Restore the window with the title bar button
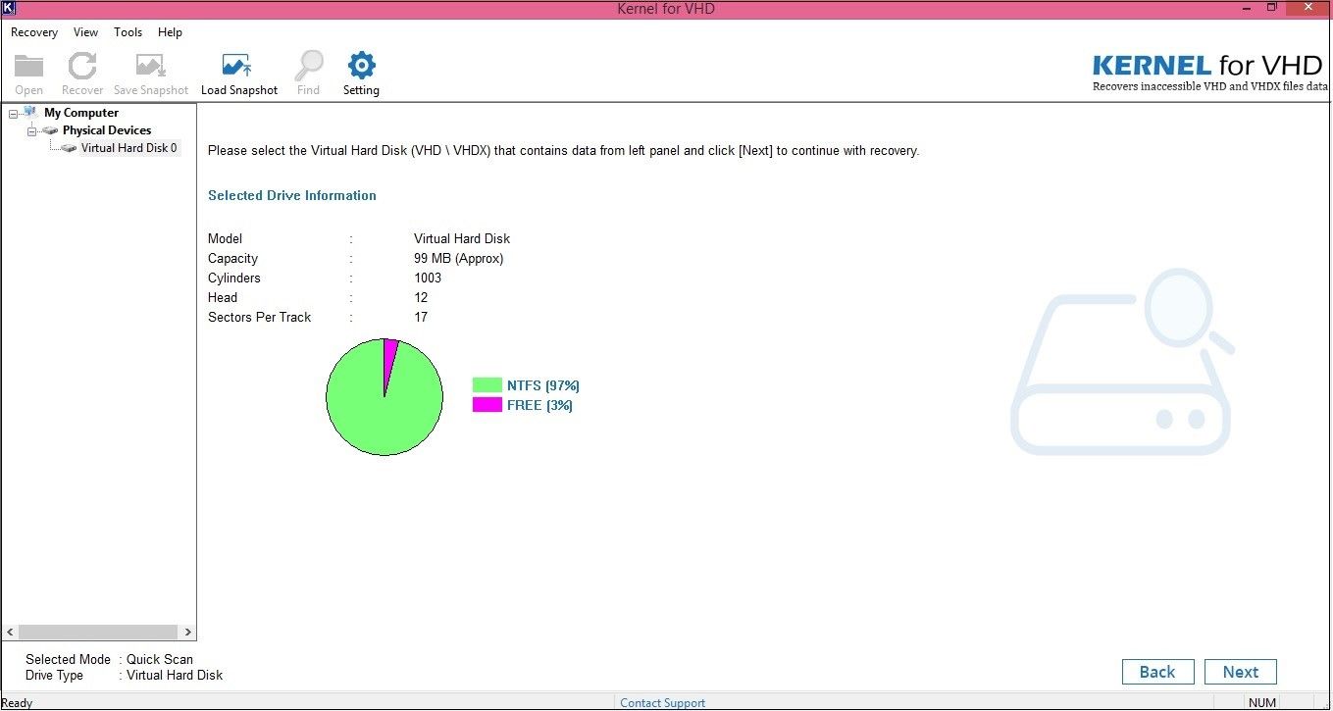This screenshot has height=711, width=1333. (1272, 8)
